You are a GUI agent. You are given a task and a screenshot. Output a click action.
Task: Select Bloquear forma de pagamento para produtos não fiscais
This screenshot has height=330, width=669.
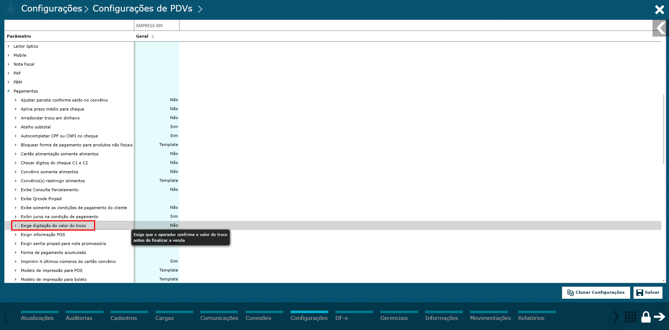[77, 145]
